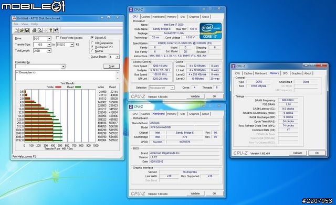Click the context help arrow-question icon in ATTO
Screen dimensions: 336x205
56,30
